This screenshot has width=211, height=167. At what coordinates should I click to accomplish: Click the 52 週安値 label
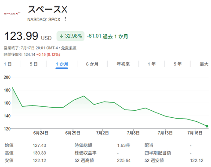pyautogui.click(x=154, y=160)
